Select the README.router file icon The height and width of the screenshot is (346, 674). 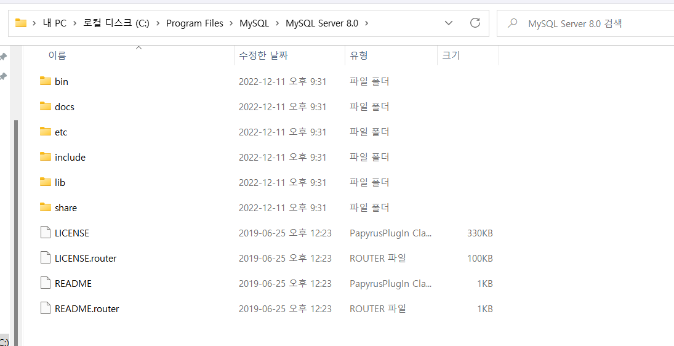click(x=46, y=308)
